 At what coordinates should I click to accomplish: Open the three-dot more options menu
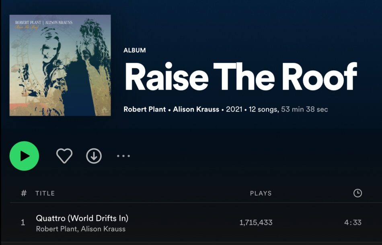123,156
